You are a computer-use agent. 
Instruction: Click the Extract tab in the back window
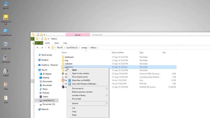[78, 35]
